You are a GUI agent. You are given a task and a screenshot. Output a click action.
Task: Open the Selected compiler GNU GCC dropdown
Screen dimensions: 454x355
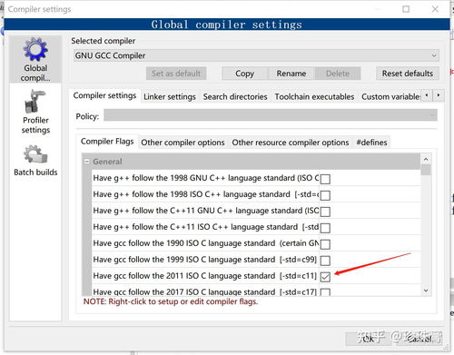click(x=256, y=55)
